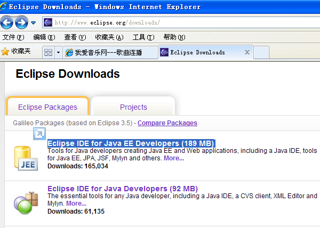Open the 帮助(H) menu

tap(174, 37)
